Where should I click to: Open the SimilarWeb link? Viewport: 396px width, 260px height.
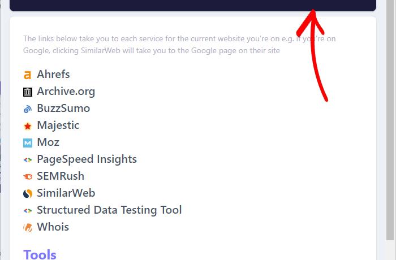tap(66, 193)
